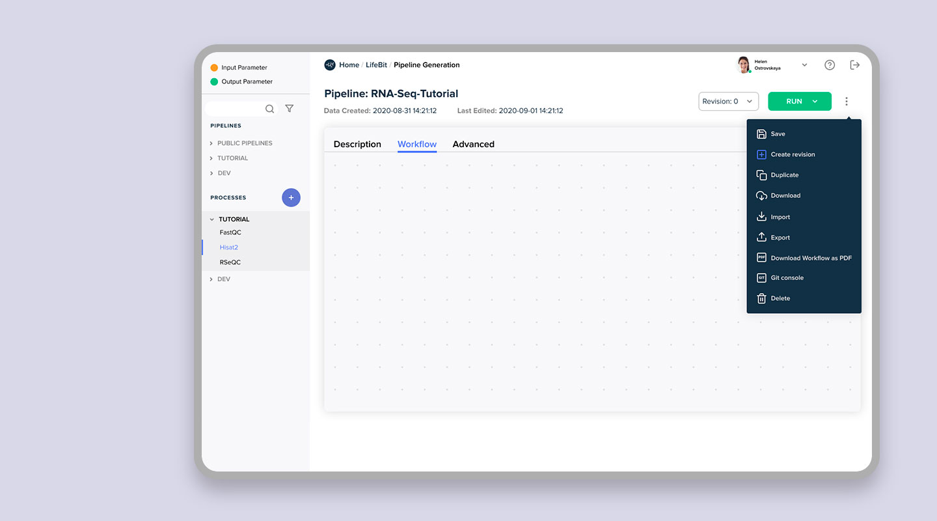Collapse the TUTORIAL processes group
The image size is (937, 521).
211,219
